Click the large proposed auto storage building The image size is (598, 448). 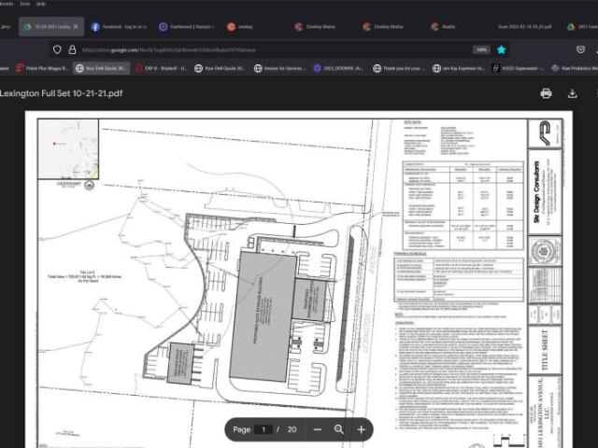[263, 316]
